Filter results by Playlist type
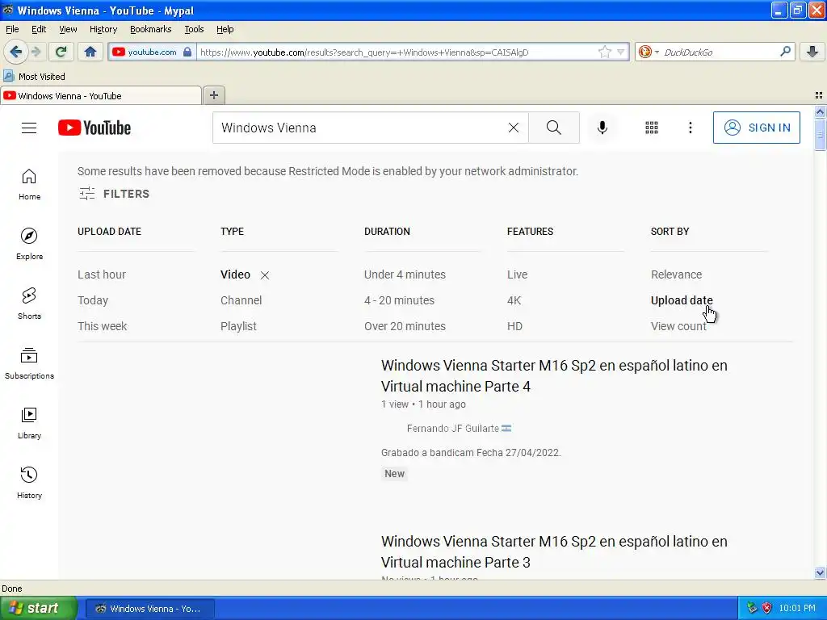The image size is (827, 620). pyautogui.click(x=238, y=326)
